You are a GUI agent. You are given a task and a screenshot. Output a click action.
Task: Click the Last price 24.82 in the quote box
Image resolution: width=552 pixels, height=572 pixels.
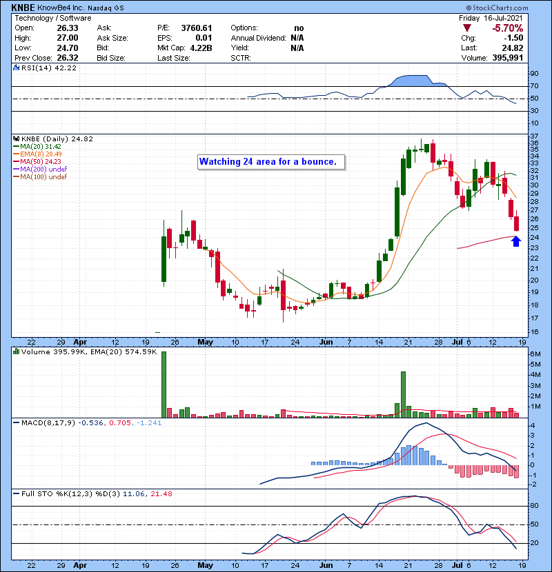click(513, 48)
